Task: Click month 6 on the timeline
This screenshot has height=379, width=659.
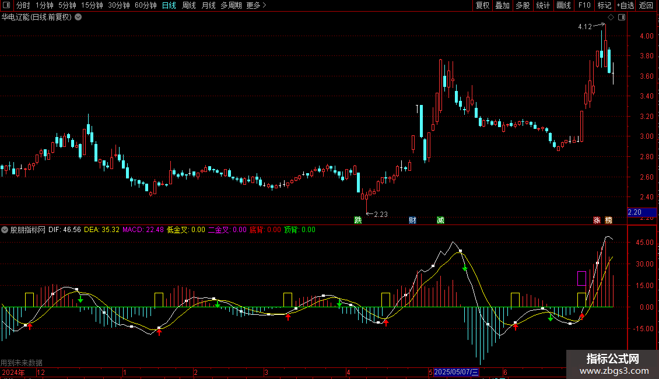Action: point(505,372)
